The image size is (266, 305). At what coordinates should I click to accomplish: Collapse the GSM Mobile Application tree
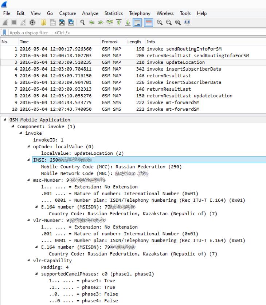[x=5, y=120]
